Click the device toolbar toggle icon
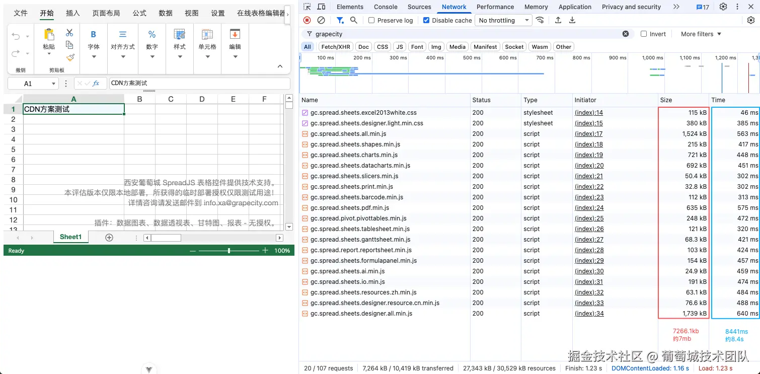The height and width of the screenshot is (374, 760). pyautogui.click(x=321, y=7)
